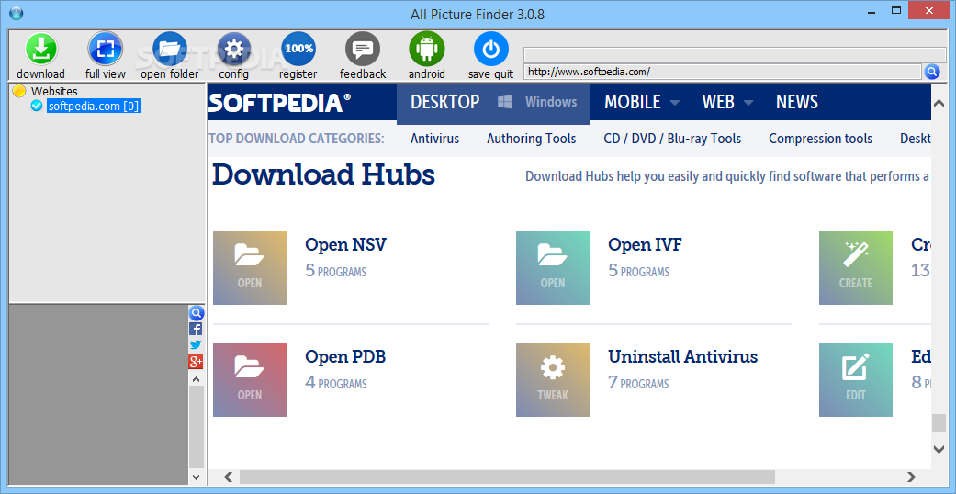Screen dimensions: 956x494
Task: Click the '5 PROGRAMS' text under Open NSV
Action: [x=336, y=271]
